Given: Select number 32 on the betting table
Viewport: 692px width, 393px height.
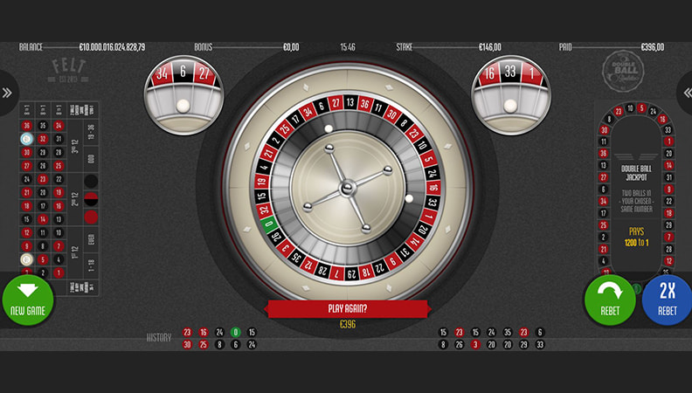Looking at the screenshot, I should [42, 138].
